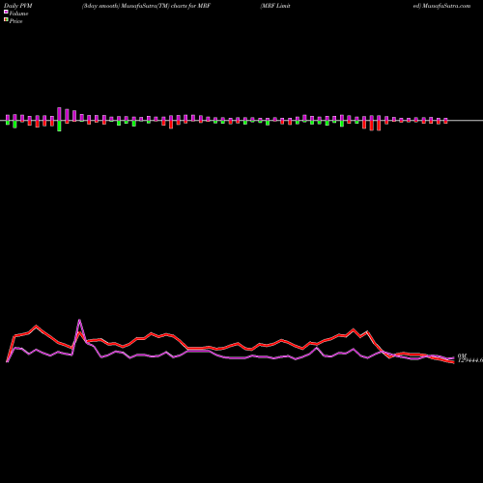Select the 'Volume' legend label
The image size is (483, 483).
pos(18,14)
